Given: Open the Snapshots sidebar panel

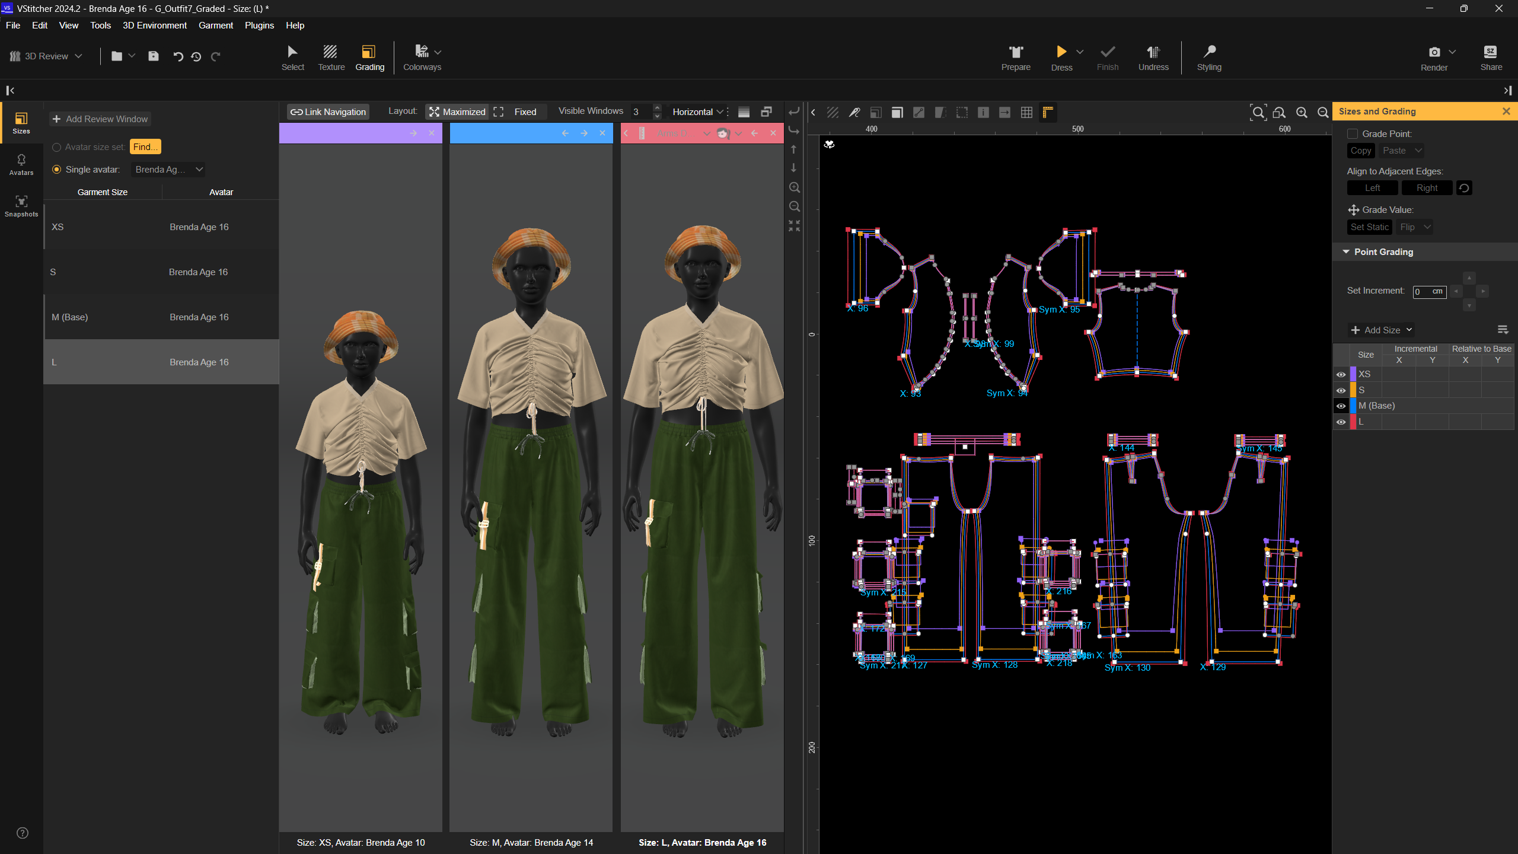Looking at the screenshot, I should click(21, 206).
